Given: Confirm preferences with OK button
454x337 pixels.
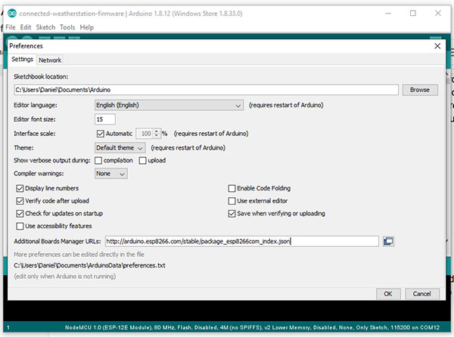Looking at the screenshot, I should coord(387,293).
